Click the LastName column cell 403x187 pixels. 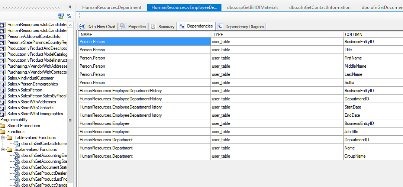click(x=373, y=74)
